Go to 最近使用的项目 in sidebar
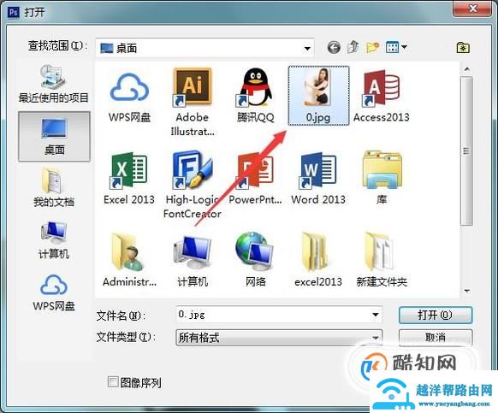Viewport: 498px width, 413px height. (x=53, y=84)
